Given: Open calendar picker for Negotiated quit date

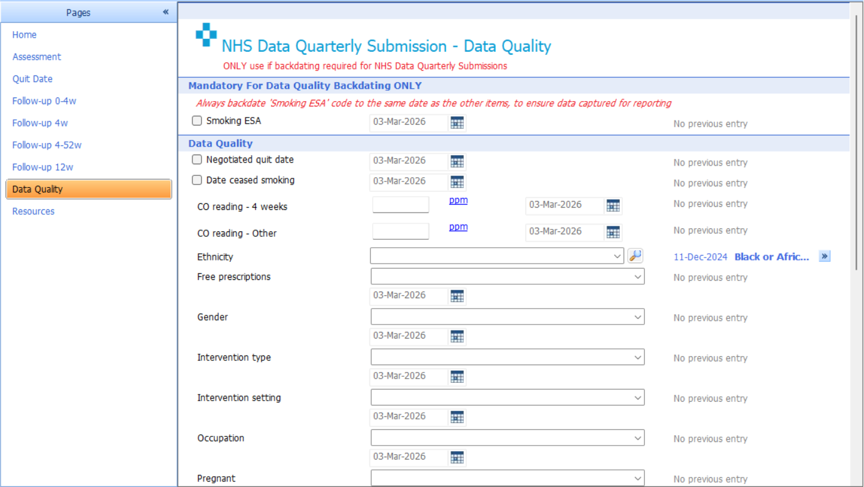Looking at the screenshot, I should (457, 161).
